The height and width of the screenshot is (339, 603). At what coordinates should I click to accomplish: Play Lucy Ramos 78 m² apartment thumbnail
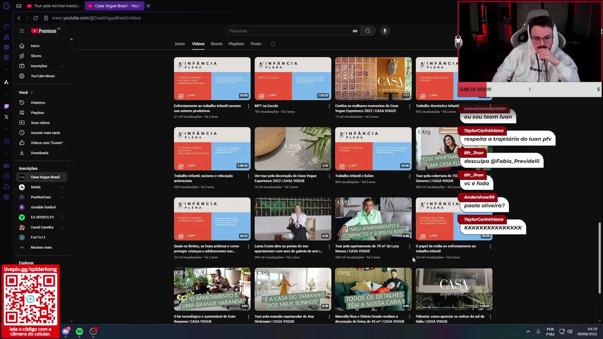[x=373, y=219]
